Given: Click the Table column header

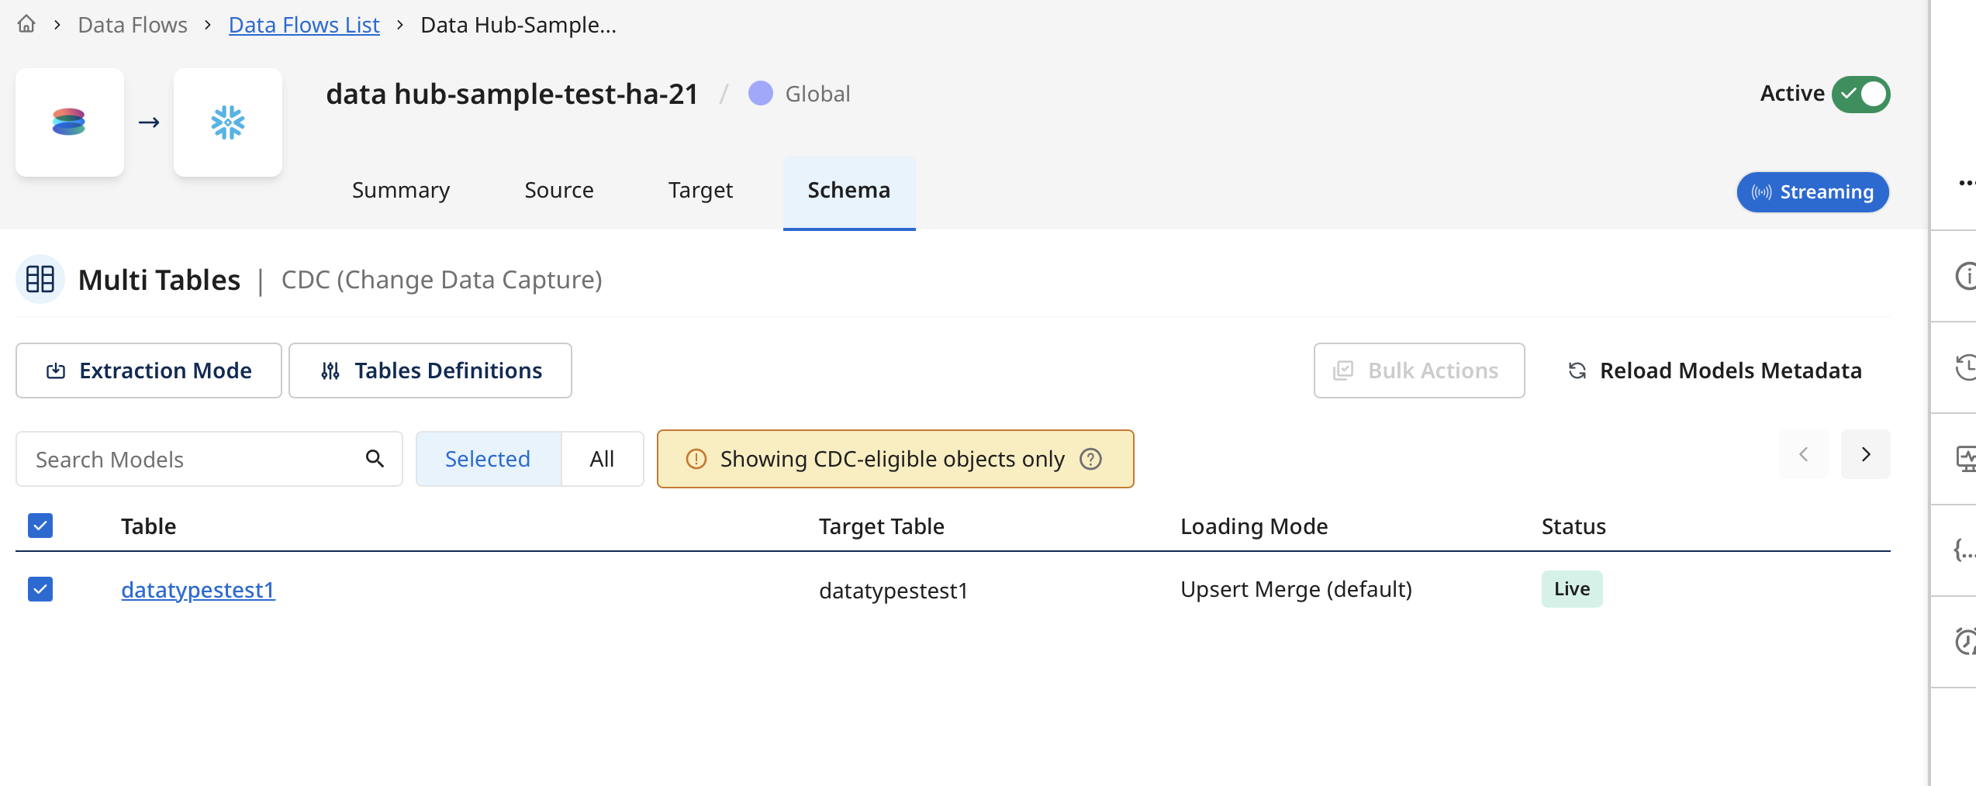Looking at the screenshot, I should (148, 526).
